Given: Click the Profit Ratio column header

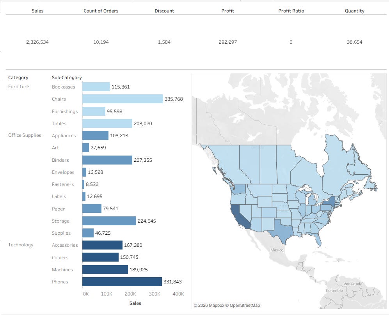Looking at the screenshot, I should (x=291, y=11).
